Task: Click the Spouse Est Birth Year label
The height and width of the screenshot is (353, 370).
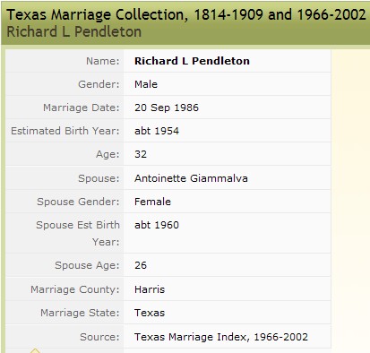Action: pyautogui.click(x=78, y=233)
